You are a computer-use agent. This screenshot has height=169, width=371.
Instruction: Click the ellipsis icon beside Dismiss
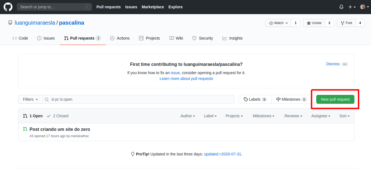pos(344,64)
